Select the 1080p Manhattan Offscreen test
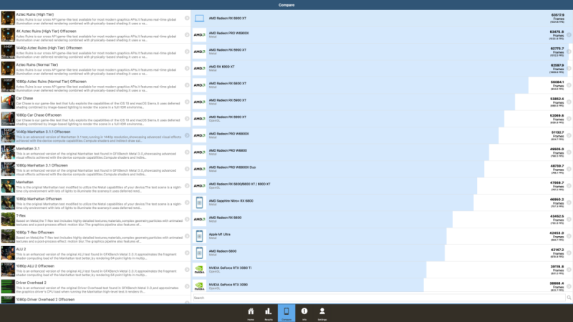The height and width of the screenshot is (322, 573). (95, 203)
